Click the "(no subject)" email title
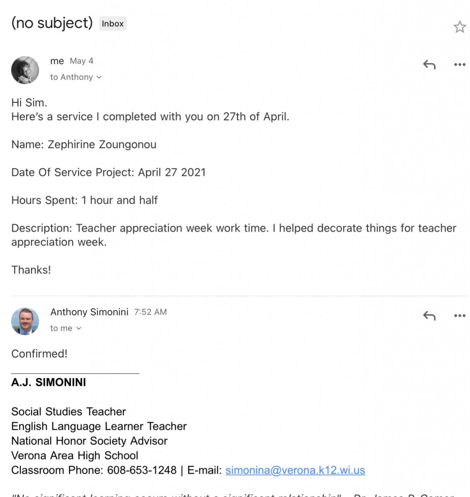The image size is (470, 497). (x=52, y=23)
